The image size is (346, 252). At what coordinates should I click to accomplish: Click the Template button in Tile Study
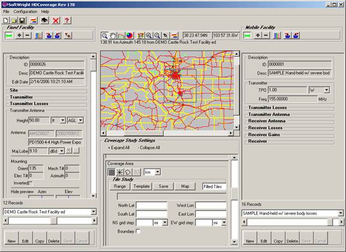141,186
